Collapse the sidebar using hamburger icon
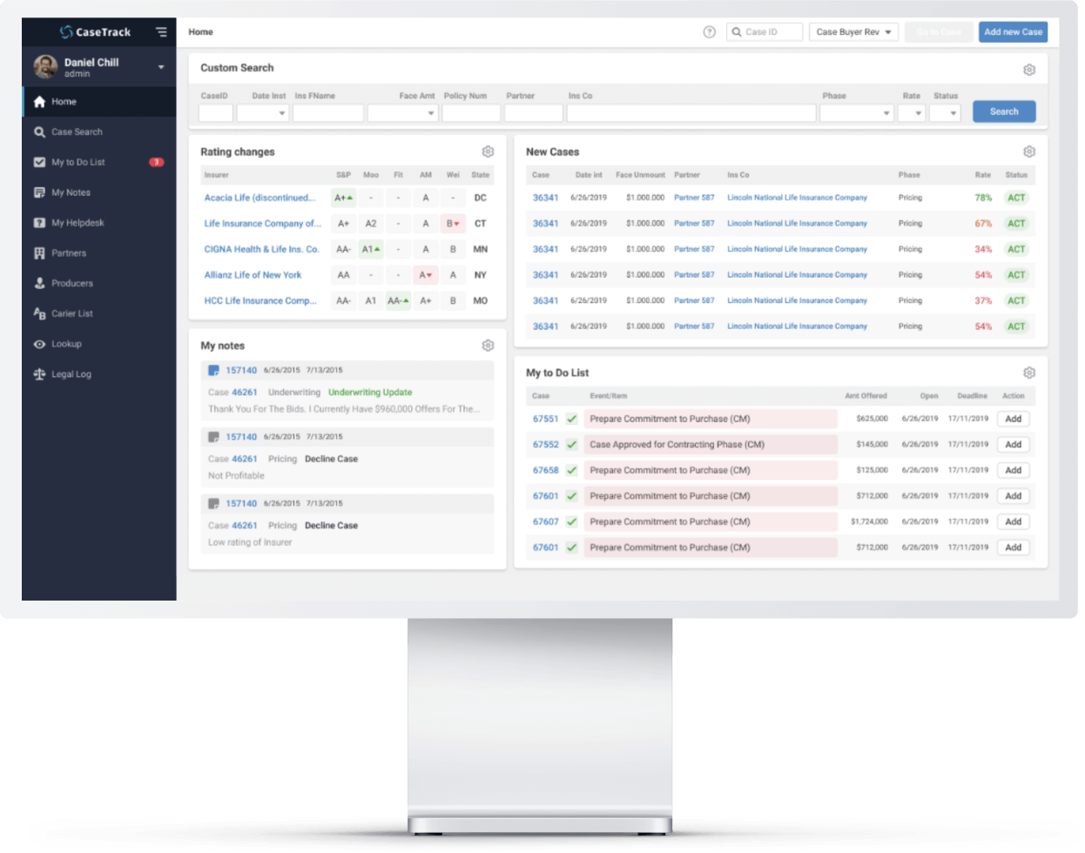 click(161, 31)
